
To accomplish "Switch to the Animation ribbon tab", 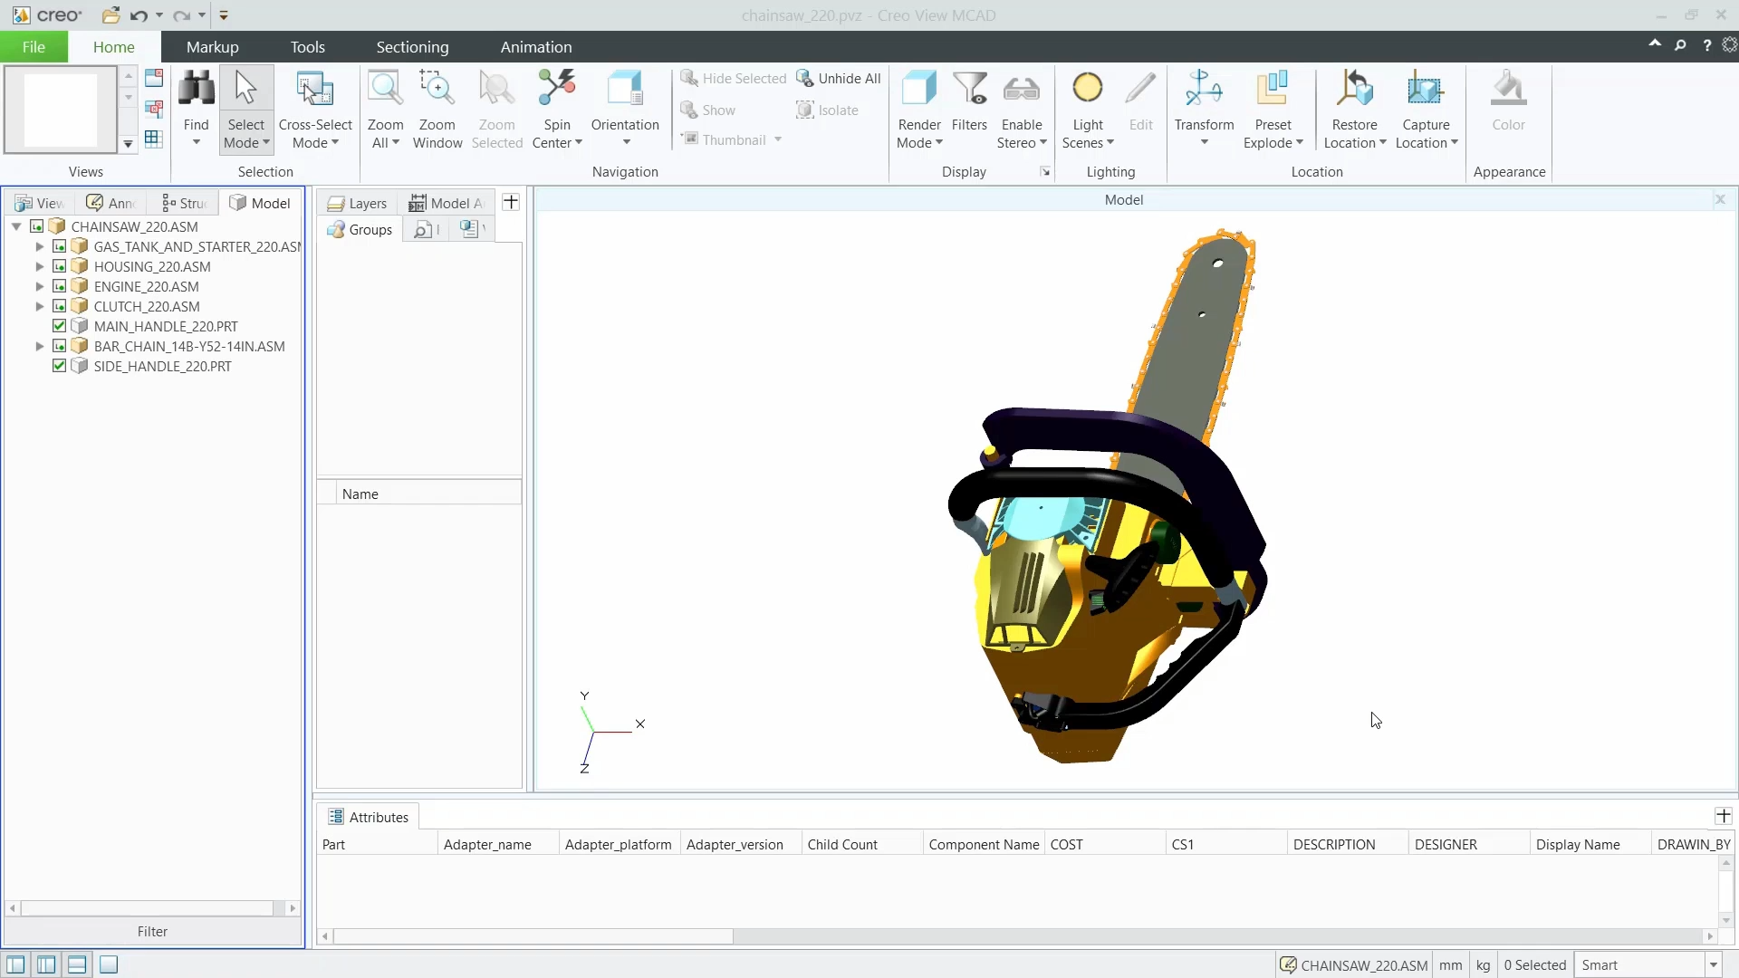I will click(536, 47).
